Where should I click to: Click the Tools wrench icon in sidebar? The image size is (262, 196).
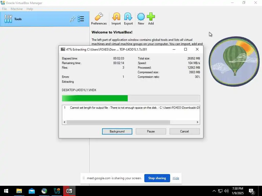pyautogui.click(x=8, y=19)
